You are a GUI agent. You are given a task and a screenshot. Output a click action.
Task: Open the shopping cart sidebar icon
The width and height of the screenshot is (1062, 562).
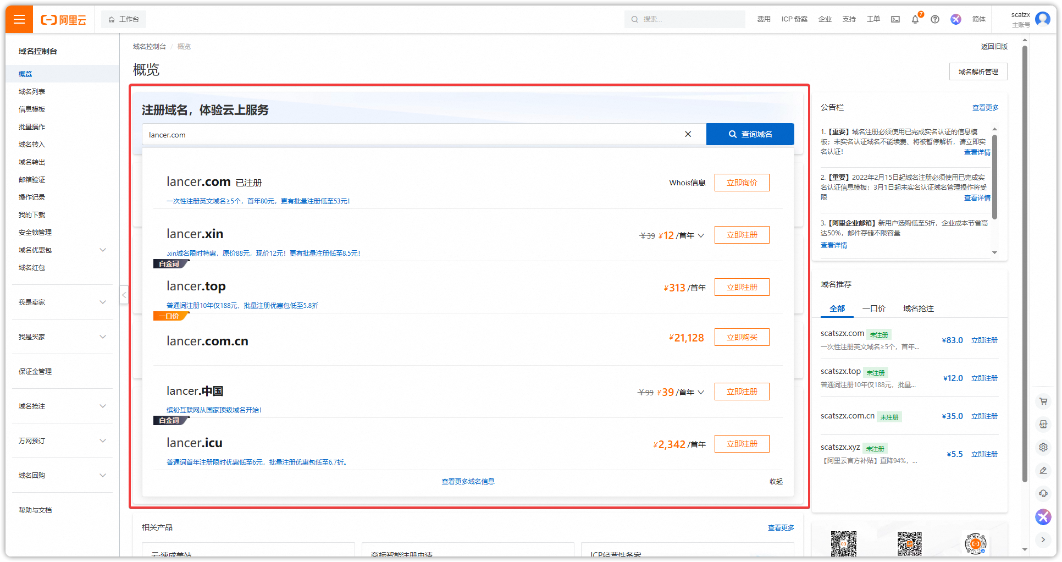click(1043, 401)
